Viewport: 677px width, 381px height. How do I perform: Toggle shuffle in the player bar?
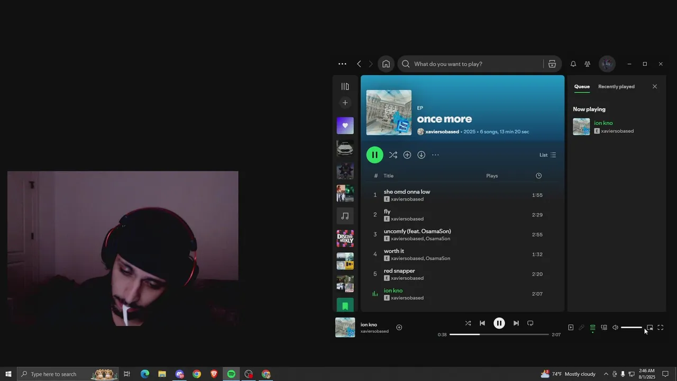pos(468,323)
